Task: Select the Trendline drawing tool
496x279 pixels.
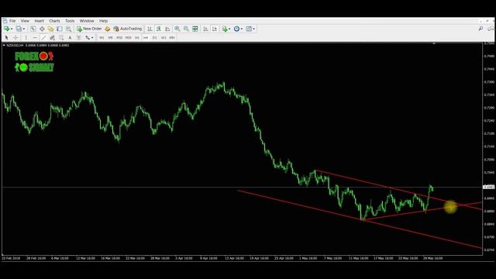Action: 43,38
